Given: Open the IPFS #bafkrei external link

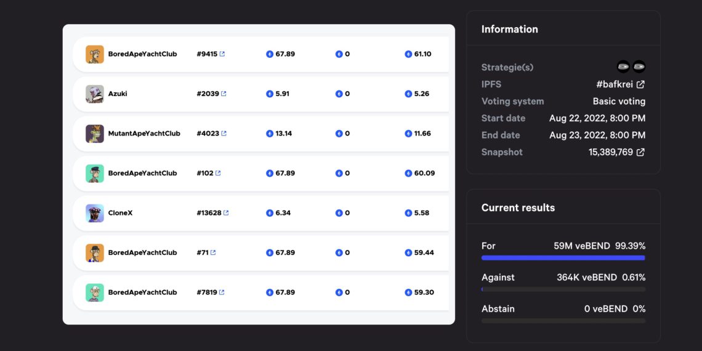Looking at the screenshot, I should [640, 84].
